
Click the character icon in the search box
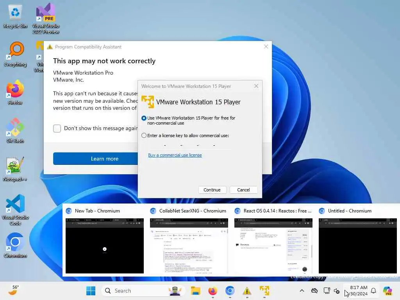click(175, 291)
